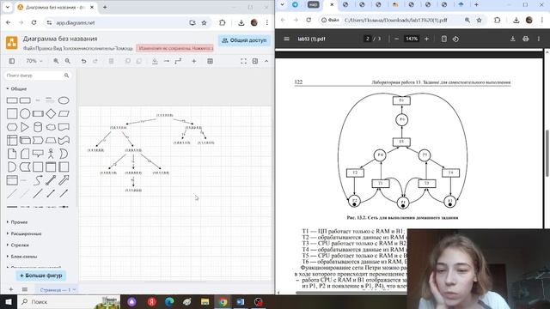Click the unsaved changes warning banner
This screenshot has width=550, height=309.
(175, 48)
